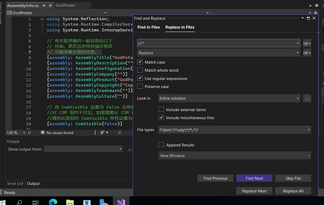Close the Find and Replace window
Viewport: 324px width, 205px height.
pos(314,18)
